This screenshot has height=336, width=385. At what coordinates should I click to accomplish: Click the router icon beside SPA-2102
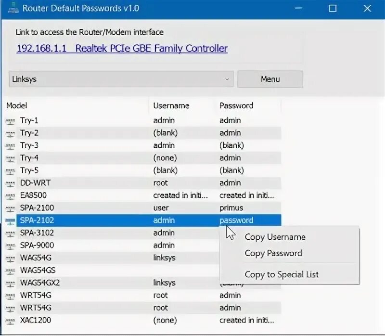coord(10,221)
